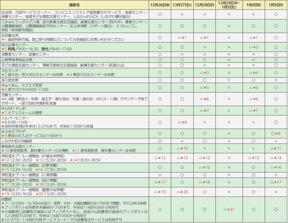Click the △*15 mark for 日野学園 pool
The image size is (288, 223).
204,167
